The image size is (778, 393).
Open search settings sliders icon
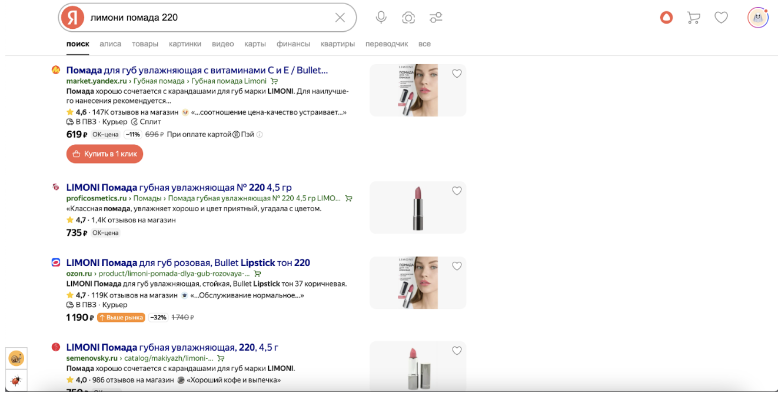point(435,18)
